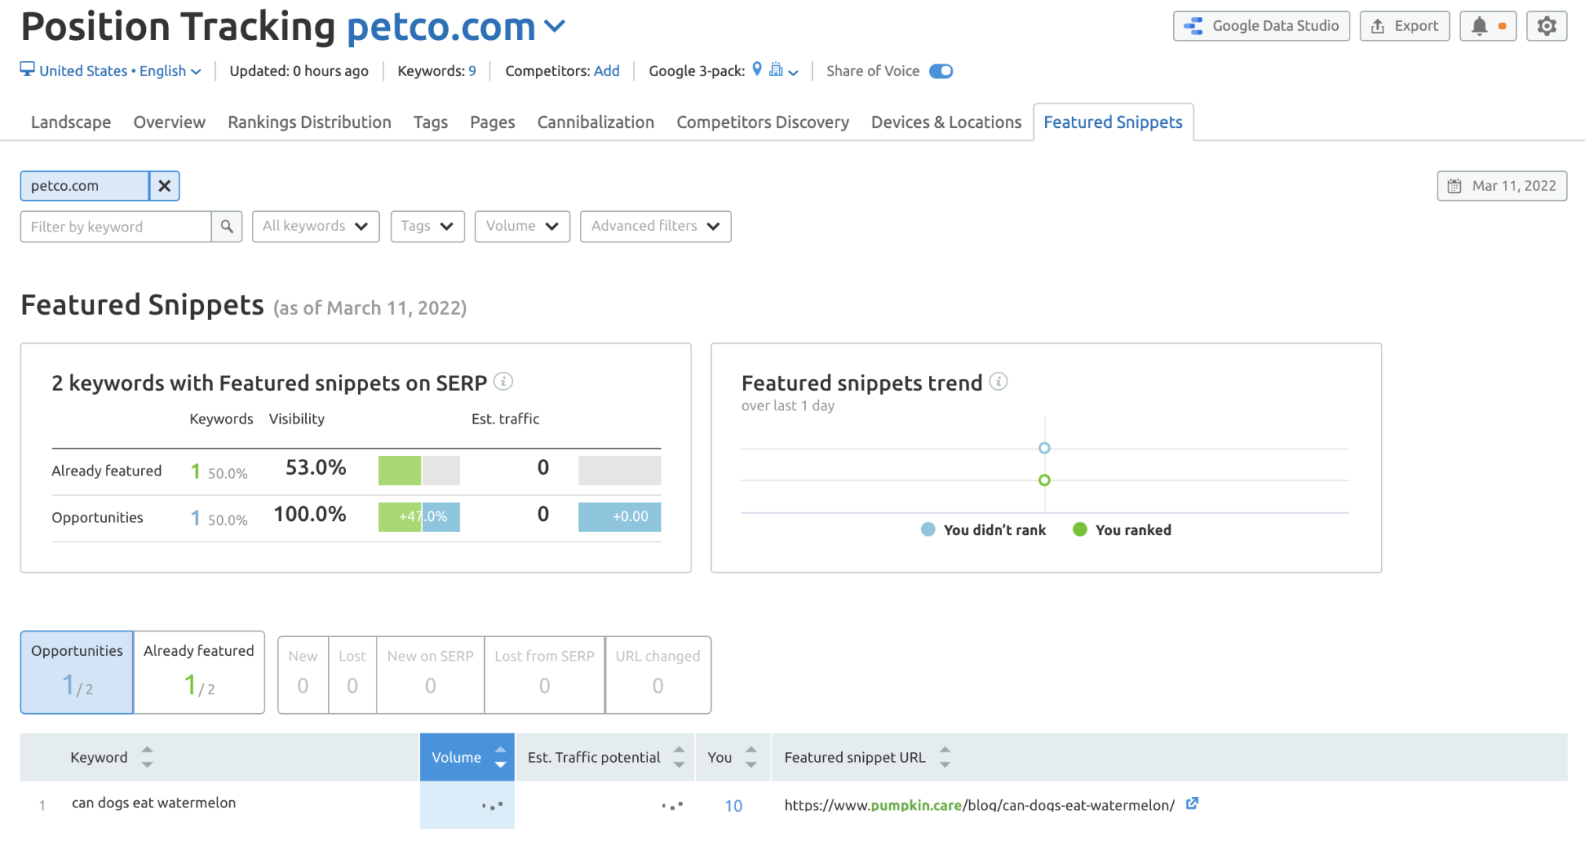
Task: Click the position value 10
Action: click(734, 806)
